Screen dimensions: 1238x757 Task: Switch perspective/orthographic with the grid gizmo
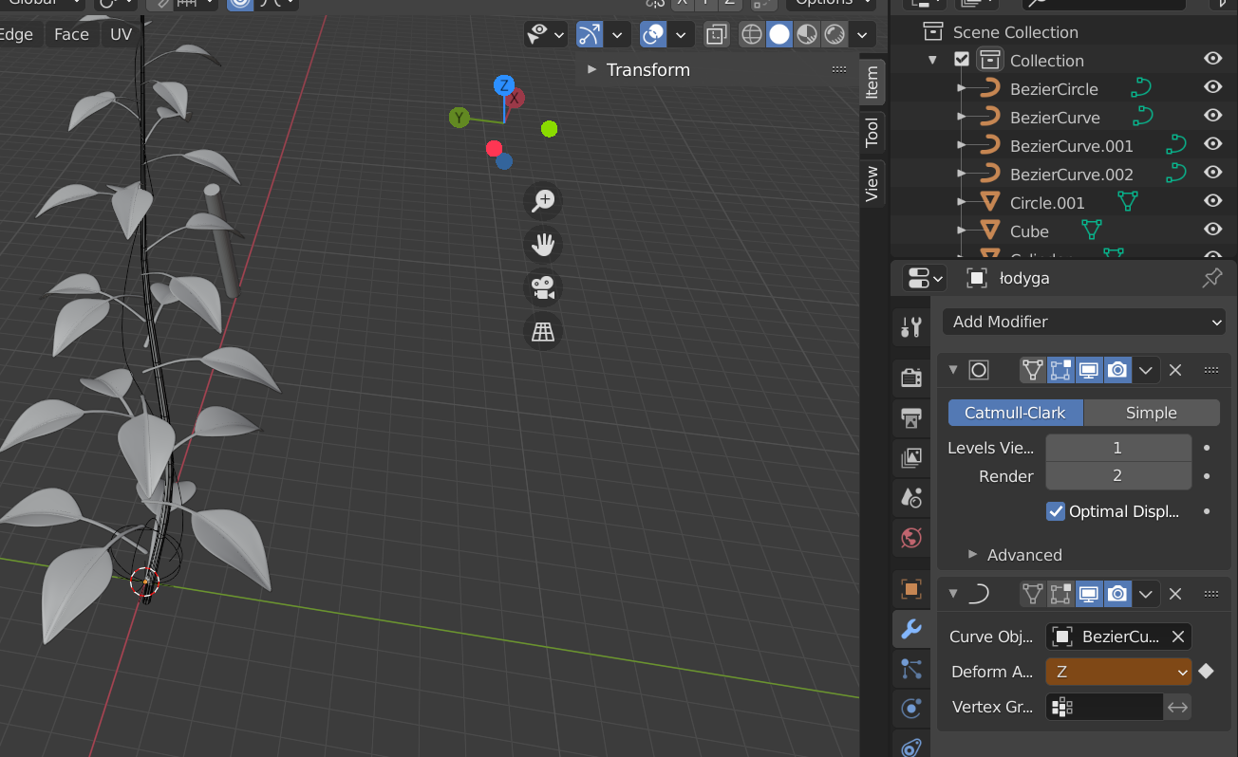543,332
